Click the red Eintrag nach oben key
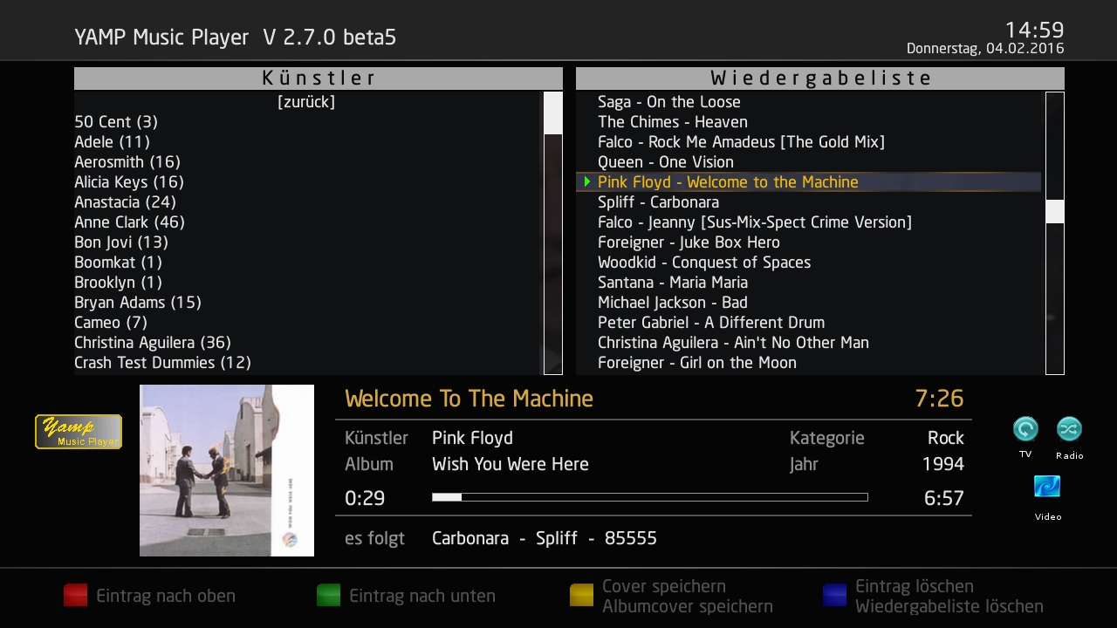This screenshot has width=1117, height=628. click(75, 596)
